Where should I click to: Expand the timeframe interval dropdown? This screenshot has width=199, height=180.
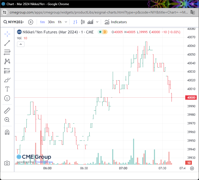pyautogui.click(x=66, y=22)
